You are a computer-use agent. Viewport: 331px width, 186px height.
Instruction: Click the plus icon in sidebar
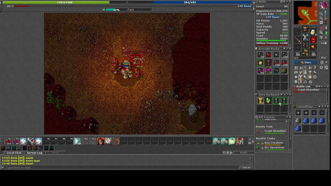(296, 77)
